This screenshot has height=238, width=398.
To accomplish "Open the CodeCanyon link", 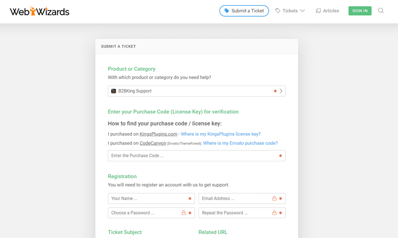I will 153,143.
